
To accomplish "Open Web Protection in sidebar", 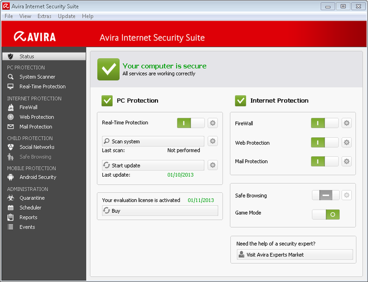I will coord(37,117).
